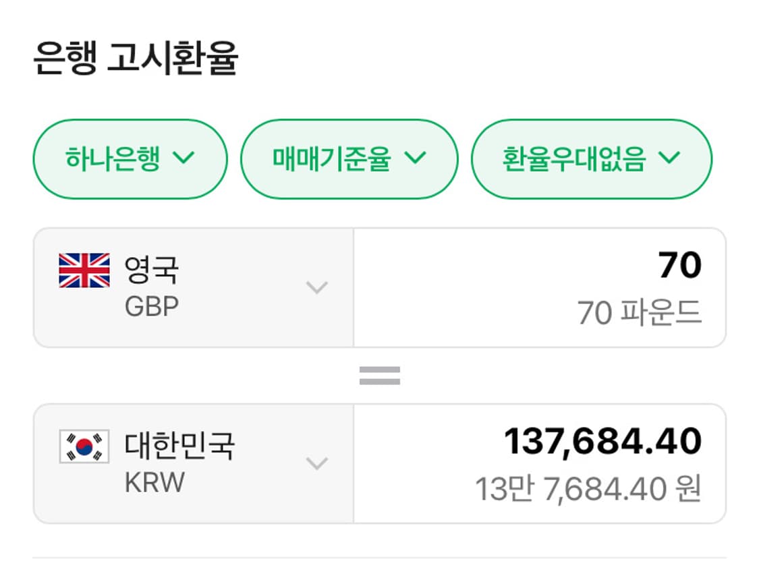Open the 하나은행 bank selector
Screen dimensions: 759x582
coord(130,158)
